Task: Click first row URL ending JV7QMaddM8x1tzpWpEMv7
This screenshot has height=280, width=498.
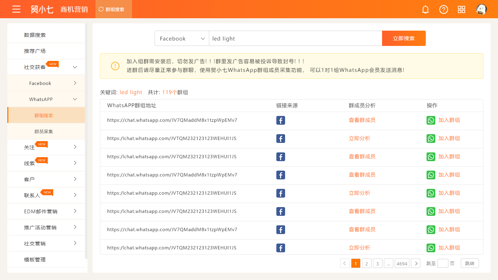Action: (172, 120)
